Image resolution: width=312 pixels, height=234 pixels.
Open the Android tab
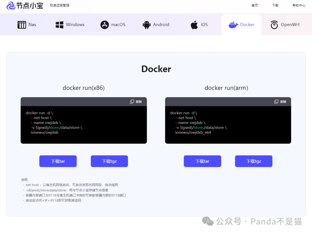(156, 25)
